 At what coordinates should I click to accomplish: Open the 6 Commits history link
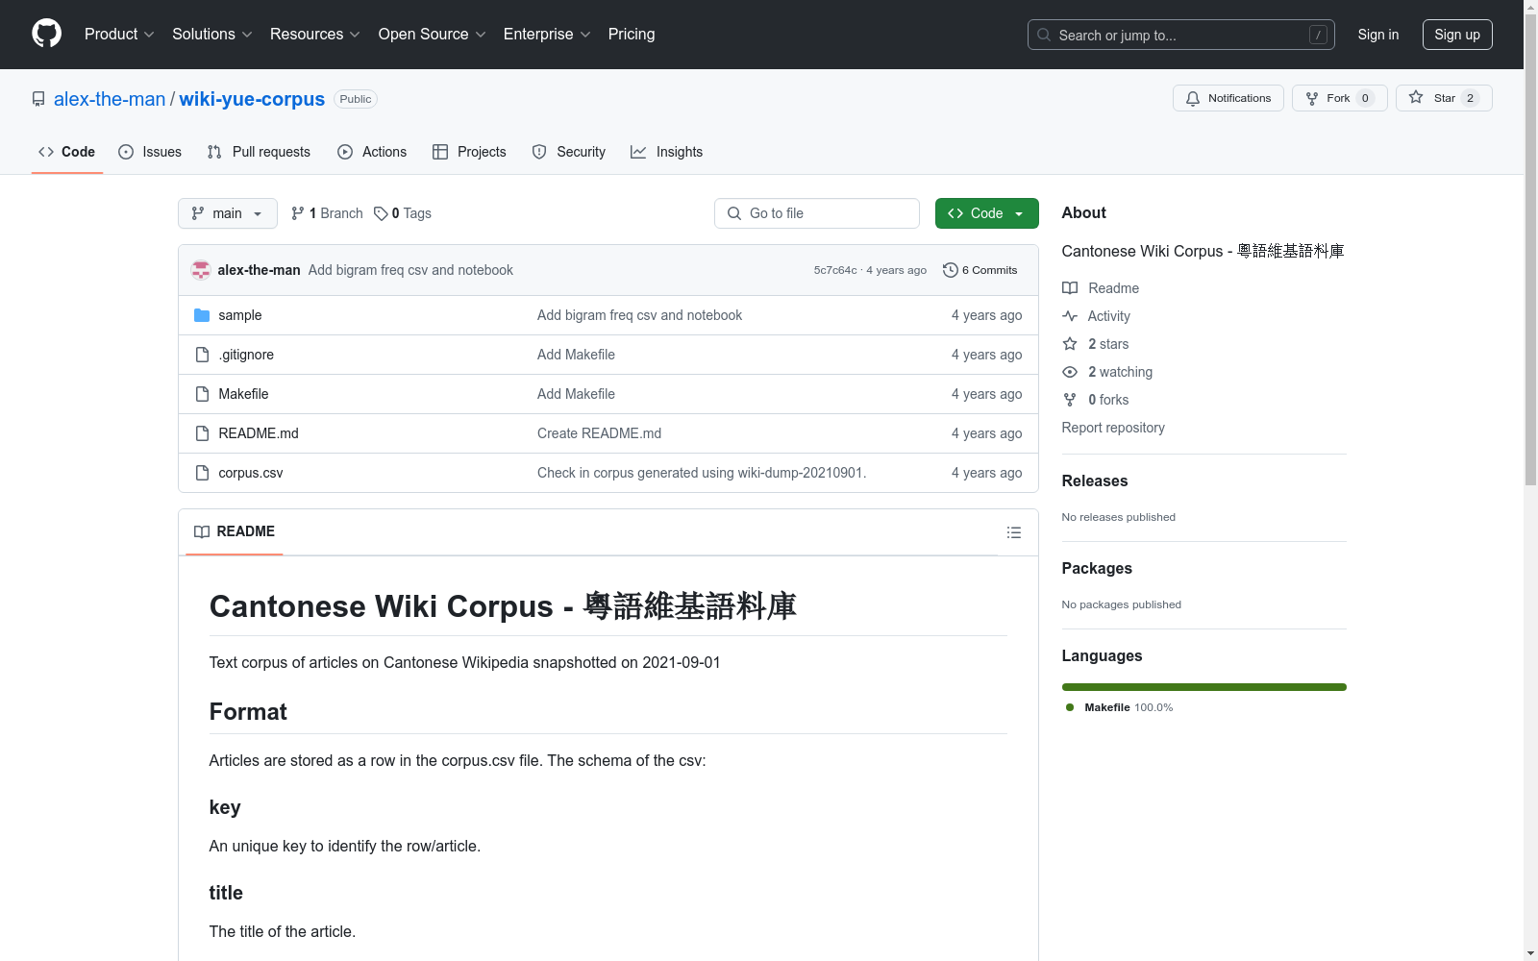[980, 270]
